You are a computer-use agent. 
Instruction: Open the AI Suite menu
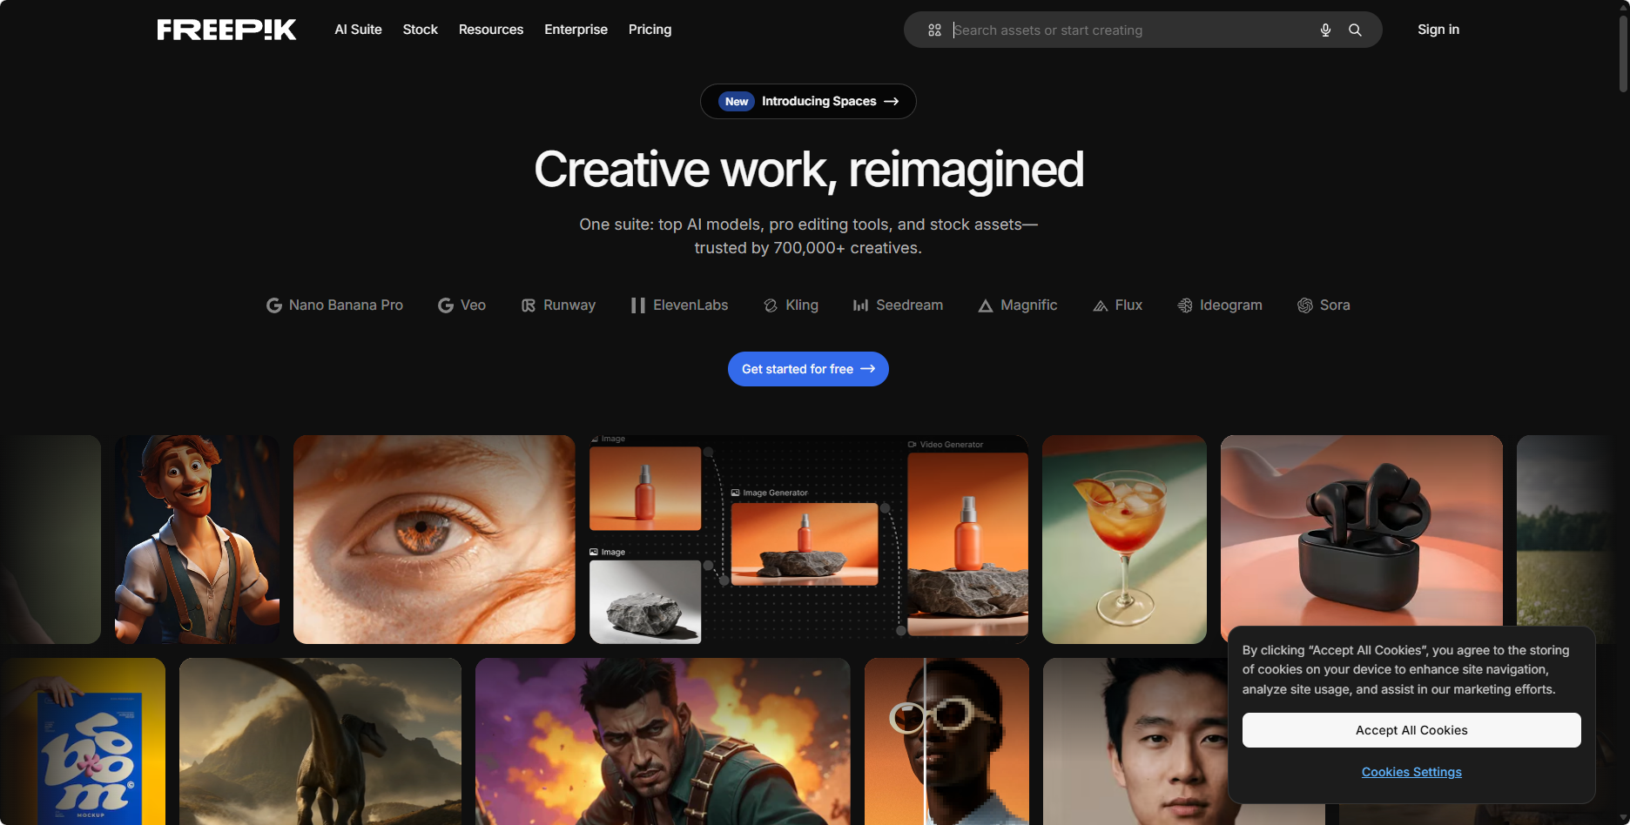(358, 30)
